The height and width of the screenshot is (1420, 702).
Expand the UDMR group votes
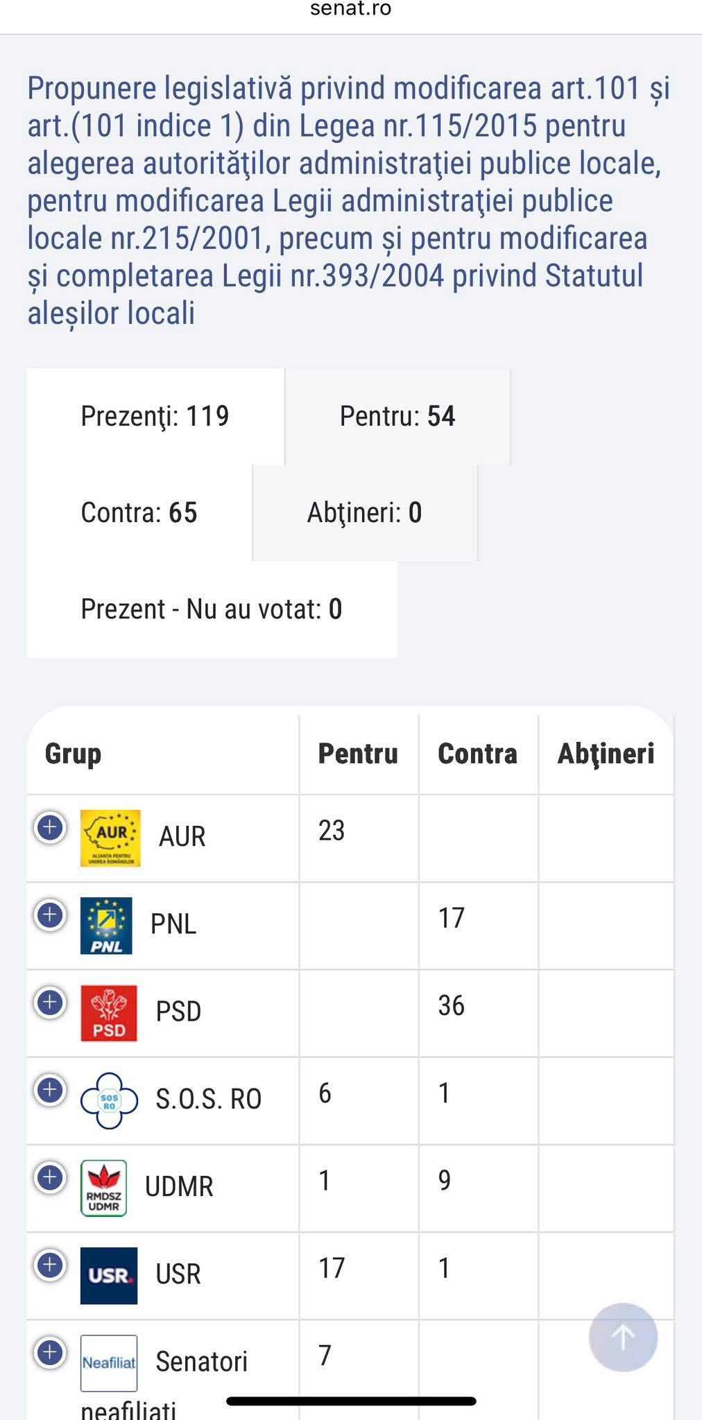(50, 1177)
